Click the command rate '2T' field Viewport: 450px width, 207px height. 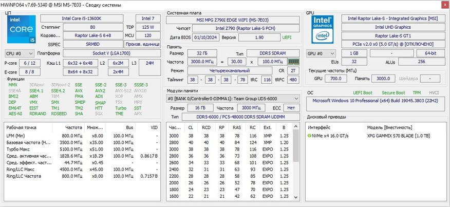click(293, 71)
